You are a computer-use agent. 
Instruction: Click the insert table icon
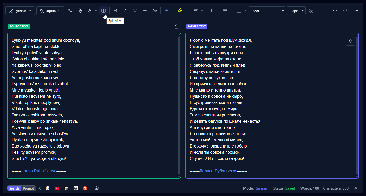(239, 11)
